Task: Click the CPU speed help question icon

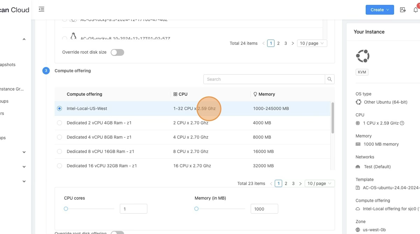Action: tap(402, 123)
